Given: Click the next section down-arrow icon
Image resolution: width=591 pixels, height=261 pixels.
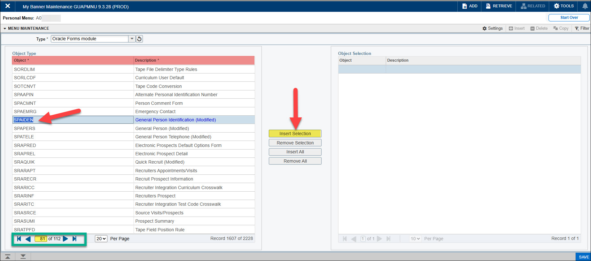Looking at the screenshot, I should (x=23, y=257).
